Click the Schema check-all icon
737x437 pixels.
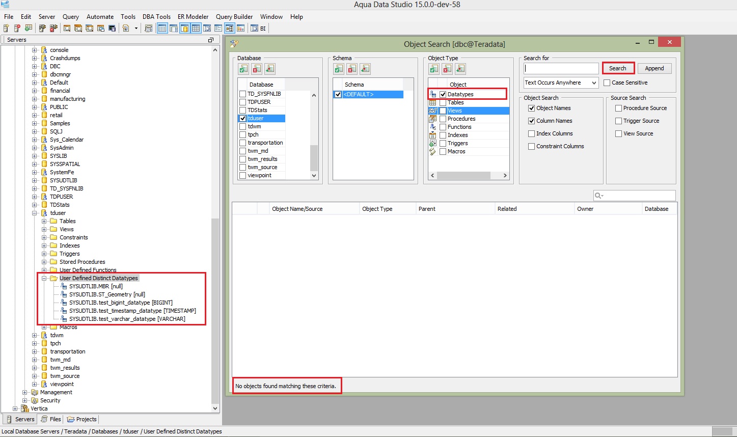coord(339,69)
